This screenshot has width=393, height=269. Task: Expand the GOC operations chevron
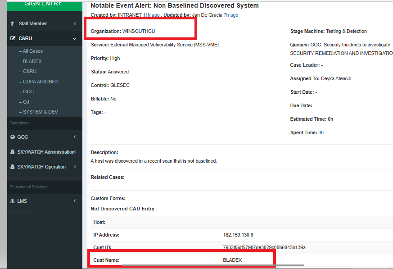point(75,137)
